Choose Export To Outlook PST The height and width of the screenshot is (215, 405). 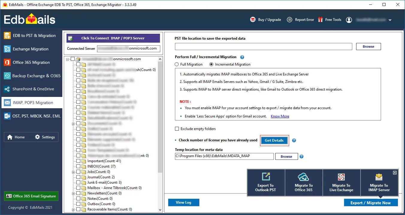266,182
